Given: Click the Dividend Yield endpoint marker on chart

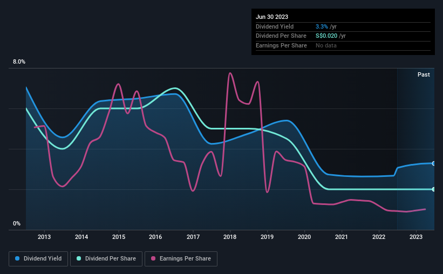Looking at the screenshot, I should point(433,163).
